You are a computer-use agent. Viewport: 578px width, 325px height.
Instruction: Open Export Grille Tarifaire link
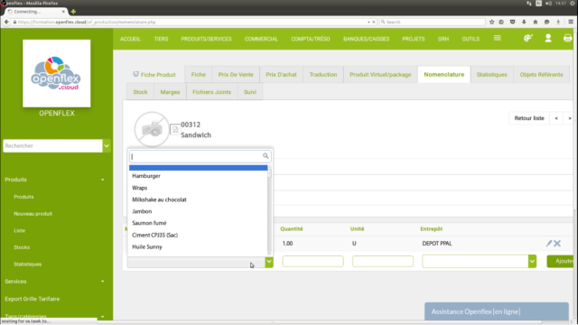33,299
